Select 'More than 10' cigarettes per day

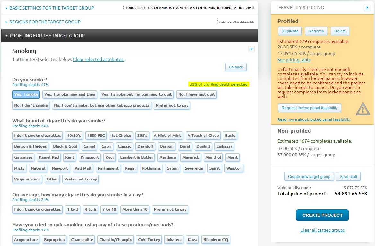tap(135, 209)
